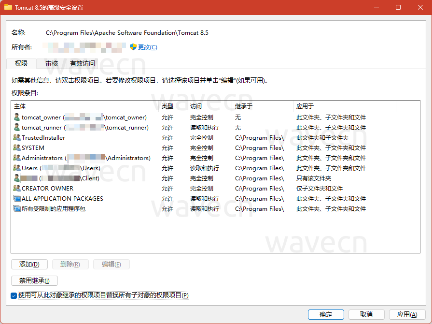The height and width of the screenshot is (324, 432).
Task: Click the CREATOR OWNER group icon
Action: coord(17,188)
